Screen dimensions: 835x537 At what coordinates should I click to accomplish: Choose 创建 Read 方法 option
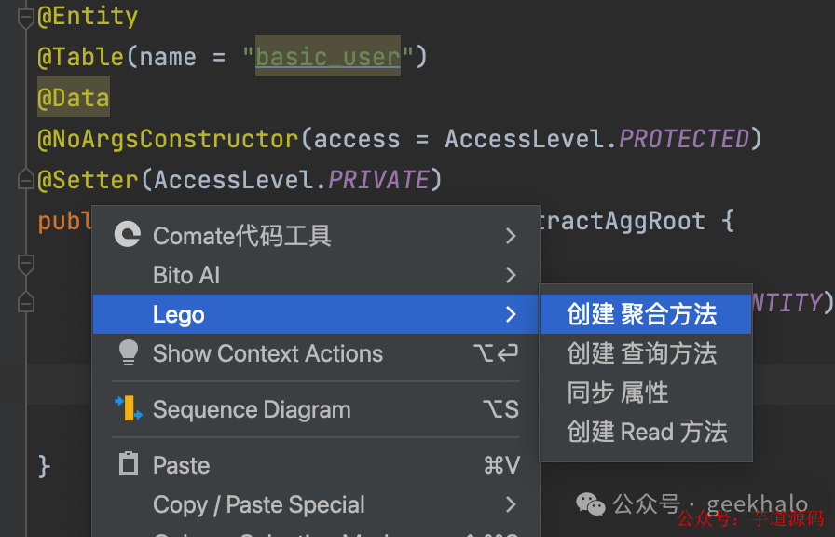click(646, 432)
